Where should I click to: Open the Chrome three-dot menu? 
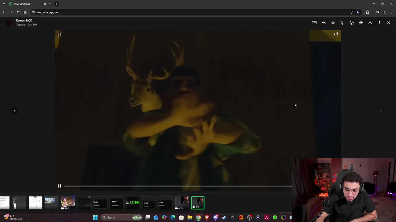coord(392,12)
